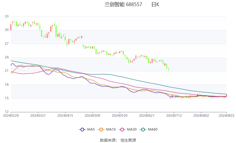
Task: Click the data source text 数据来源: 恒生聚源
Action: point(118,140)
